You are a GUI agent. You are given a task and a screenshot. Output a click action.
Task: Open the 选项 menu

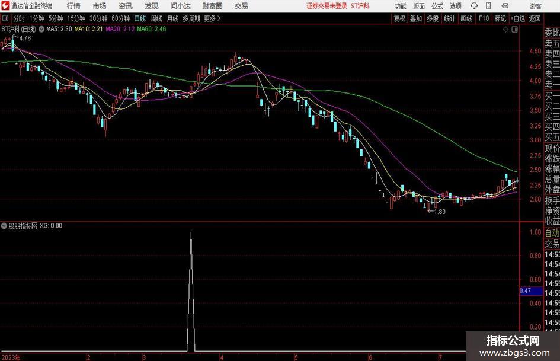coord(455,6)
